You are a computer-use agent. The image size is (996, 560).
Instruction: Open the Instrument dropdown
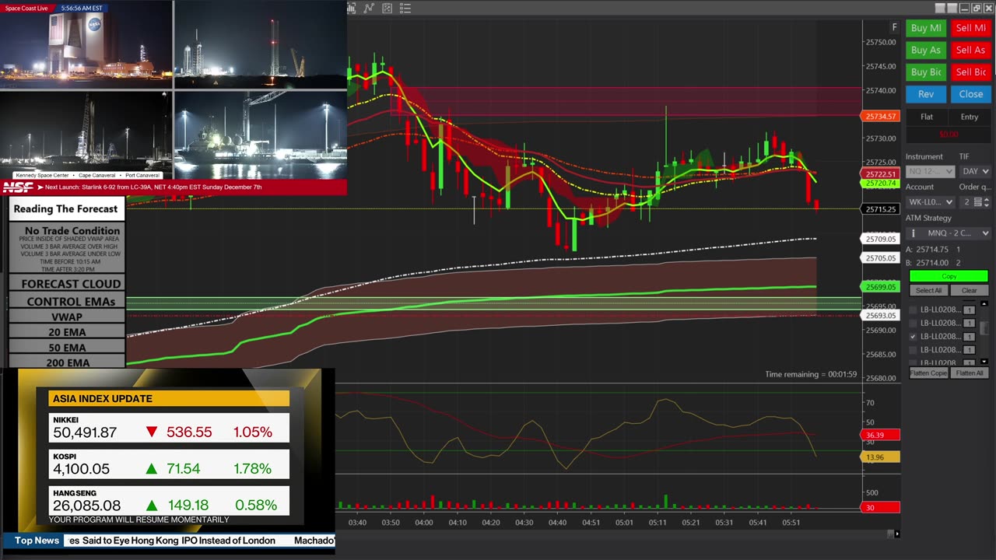[x=930, y=171]
